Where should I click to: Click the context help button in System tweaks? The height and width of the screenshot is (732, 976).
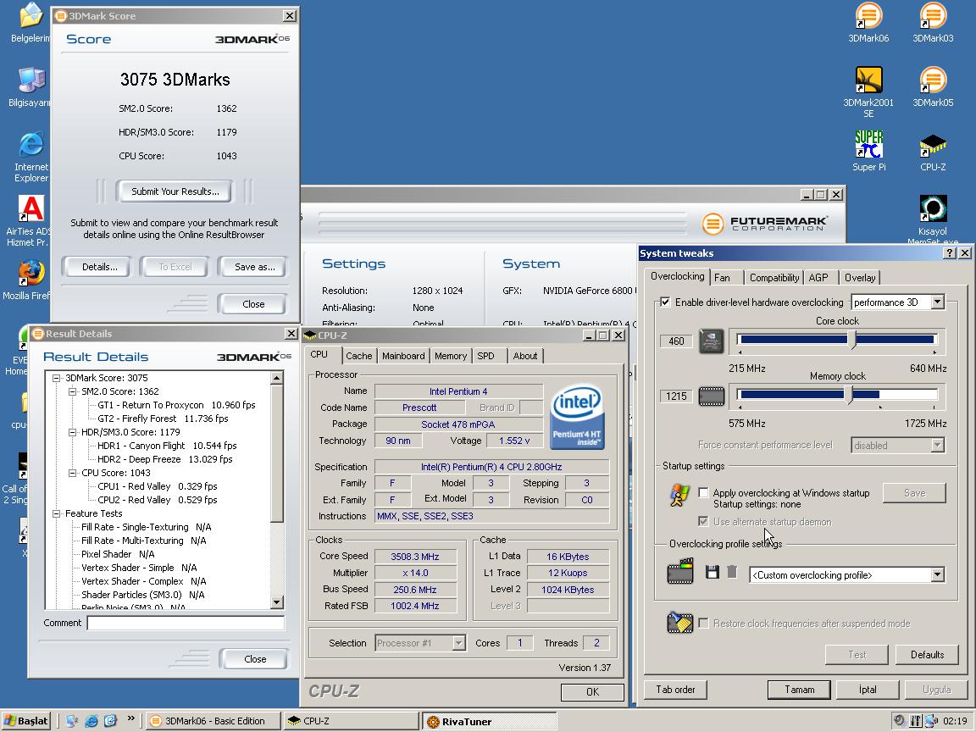pyautogui.click(x=949, y=252)
